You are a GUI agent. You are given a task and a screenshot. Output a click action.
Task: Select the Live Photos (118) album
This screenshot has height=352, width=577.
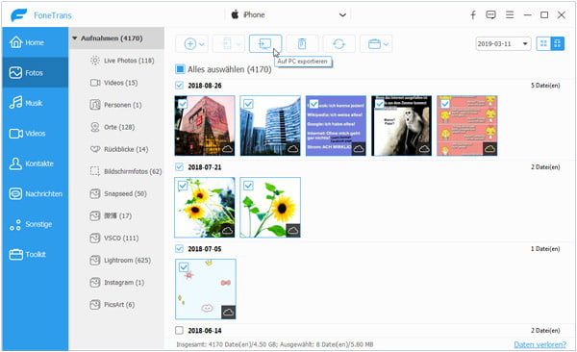coord(122,61)
